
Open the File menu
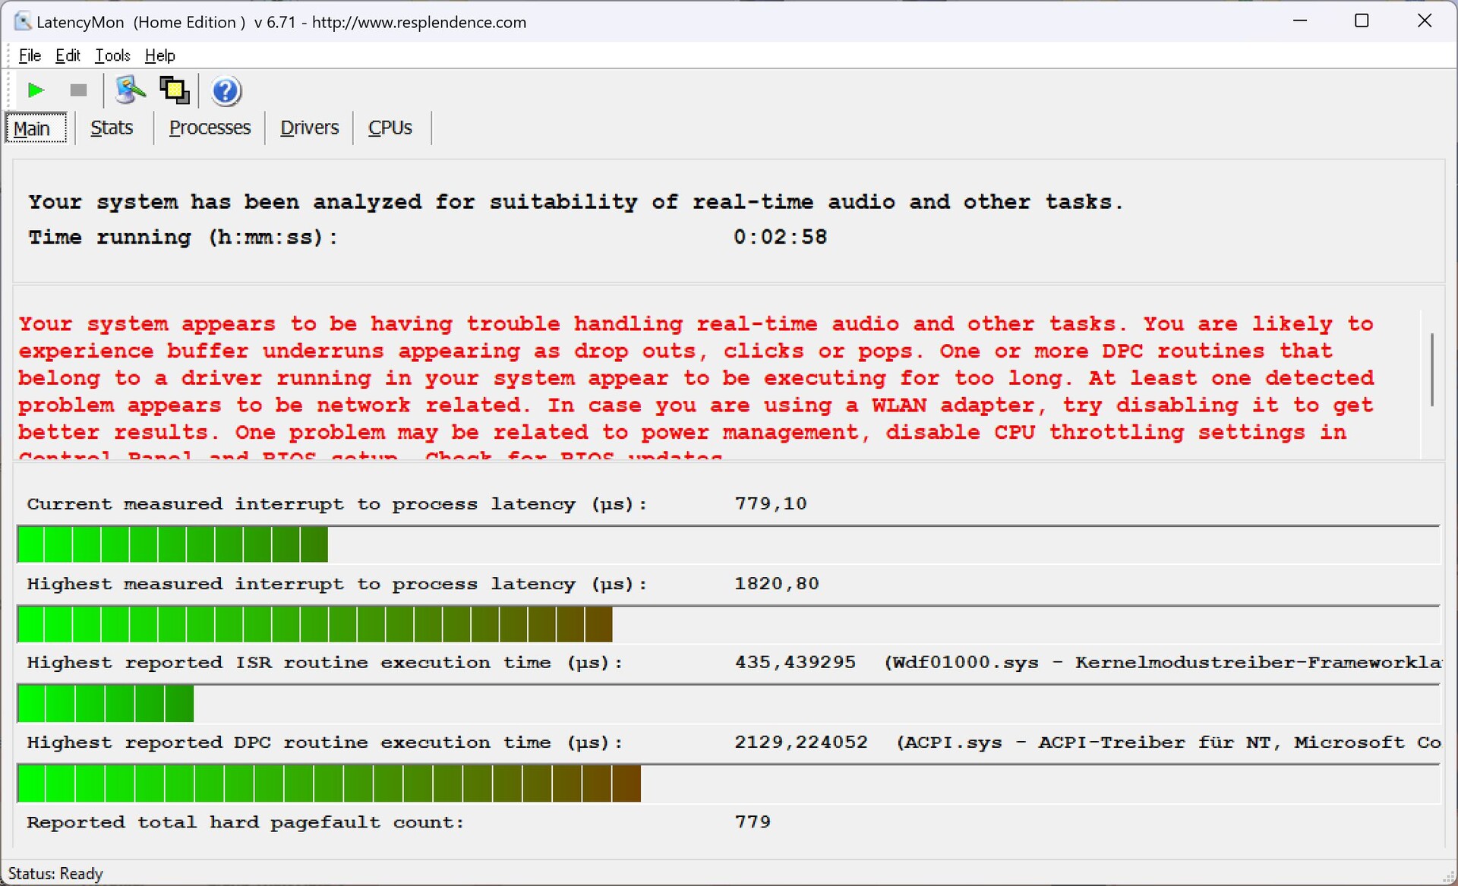(x=30, y=55)
